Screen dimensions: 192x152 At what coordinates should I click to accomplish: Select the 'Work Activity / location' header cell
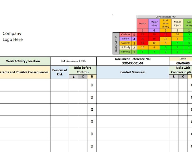[x=25, y=61]
